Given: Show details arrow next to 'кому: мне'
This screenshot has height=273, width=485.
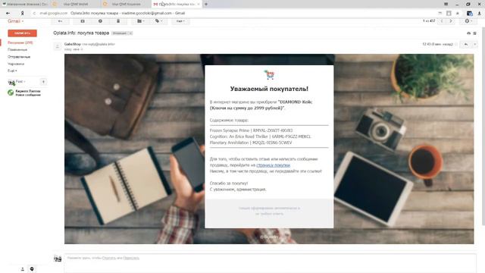Looking at the screenshot, I should click(x=82, y=49).
